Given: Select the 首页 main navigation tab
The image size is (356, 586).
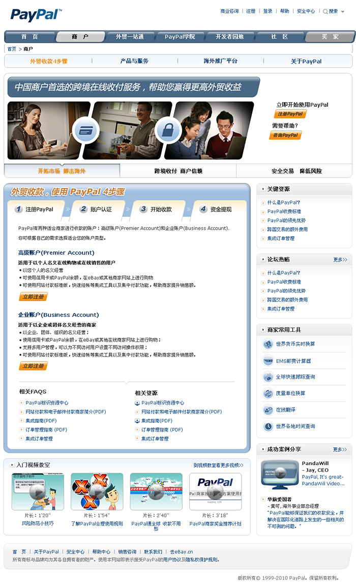Looking at the screenshot, I should click(x=29, y=37).
